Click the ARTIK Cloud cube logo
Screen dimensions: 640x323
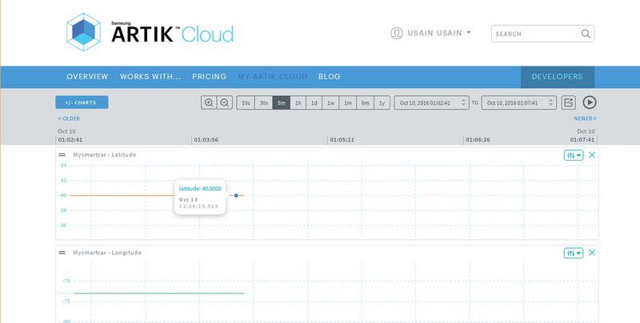[83, 32]
